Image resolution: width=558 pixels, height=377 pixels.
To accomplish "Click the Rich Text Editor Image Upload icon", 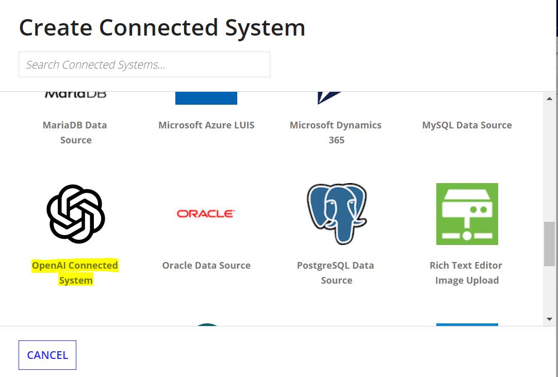I will pyautogui.click(x=467, y=214).
